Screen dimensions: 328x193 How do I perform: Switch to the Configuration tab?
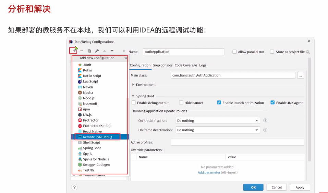coord(140,65)
